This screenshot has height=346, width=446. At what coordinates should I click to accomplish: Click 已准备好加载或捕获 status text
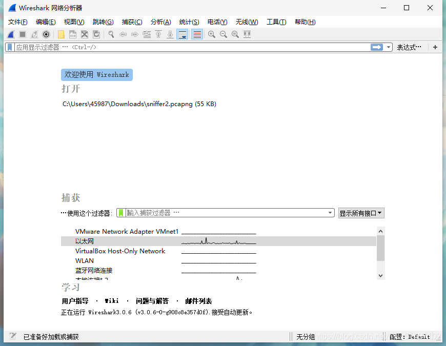click(51, 337)
